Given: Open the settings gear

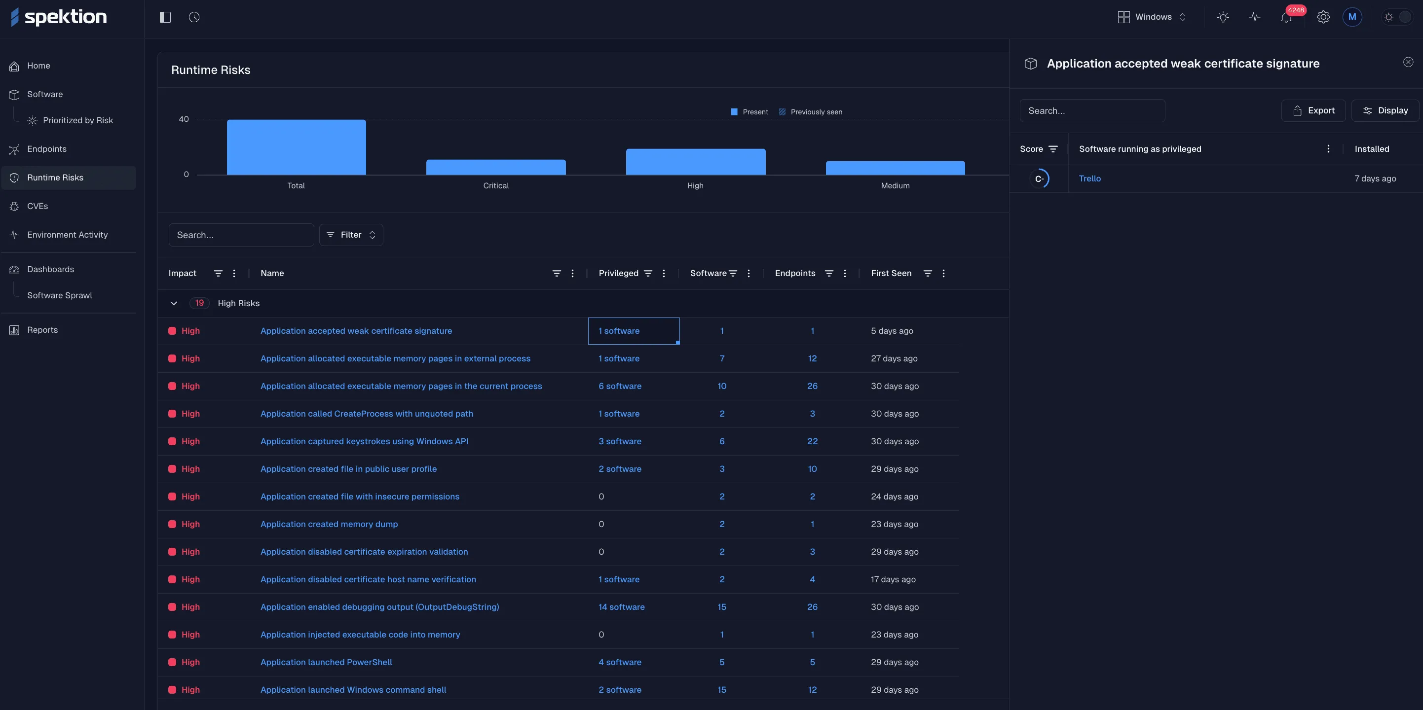Looking at the screenshot, I should pos(1323,17).
